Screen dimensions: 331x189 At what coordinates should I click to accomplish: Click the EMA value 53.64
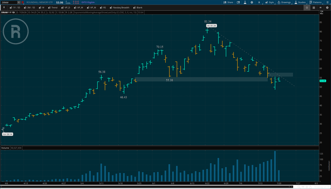click(141, 12)
